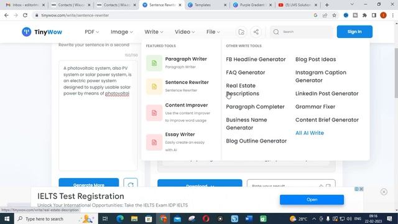Open Word from the taskbar
Image resolution: width=398 pixels, height=224 pixels.
[249, 218]
